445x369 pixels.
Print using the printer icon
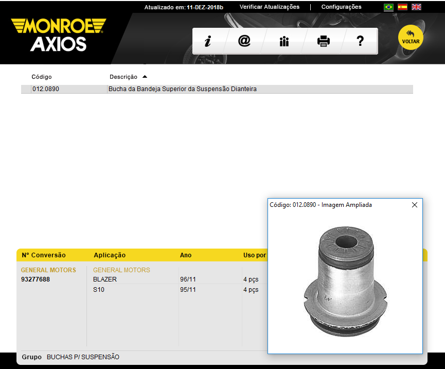[x=323, y=41]
